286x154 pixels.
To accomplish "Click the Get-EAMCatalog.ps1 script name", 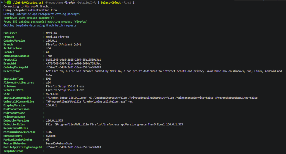I will pyautogui.click(x=28, y=3).
